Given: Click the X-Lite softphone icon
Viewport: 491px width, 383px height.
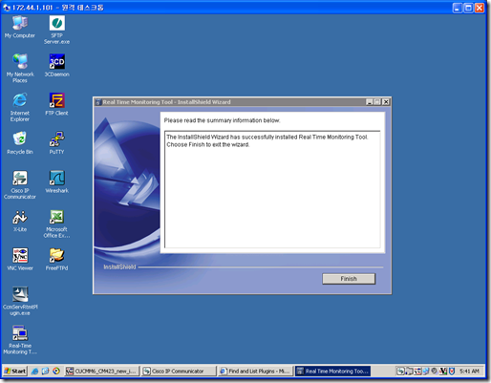Looking at the screenshot, I should (x=20, y=221).
